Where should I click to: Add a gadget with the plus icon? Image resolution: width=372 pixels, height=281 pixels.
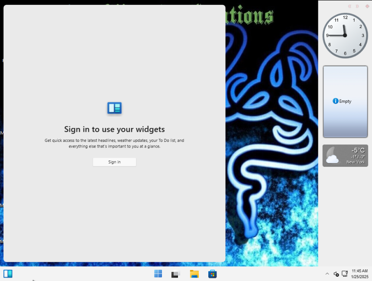click(367, 7)
